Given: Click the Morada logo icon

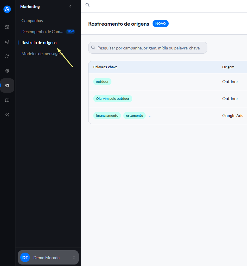Looking at the screenshot, I should pos(7,9).
